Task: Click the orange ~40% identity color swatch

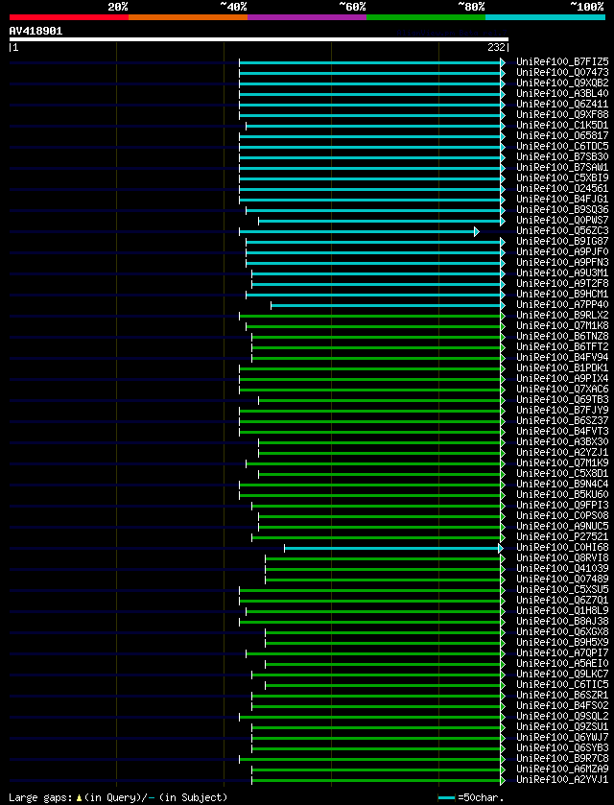Action: [x=188, y=17]
